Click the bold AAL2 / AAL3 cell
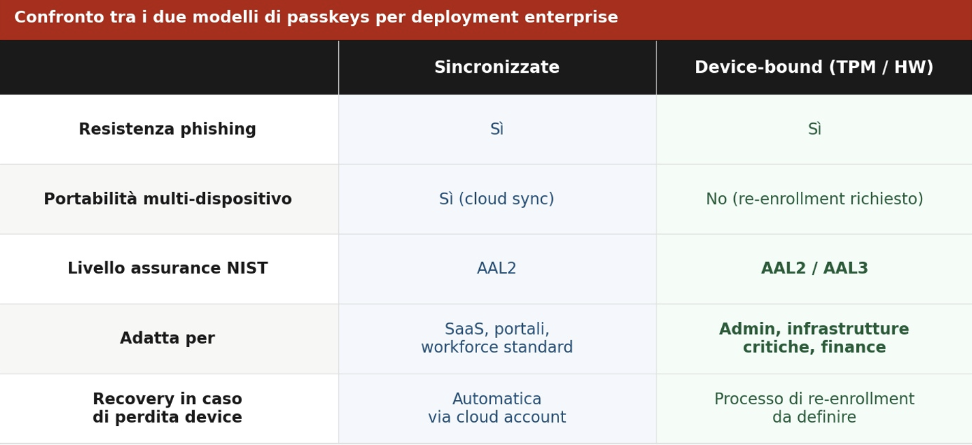Image resolution: width=972 pixels, height=445 pixels. click(814, 269)
